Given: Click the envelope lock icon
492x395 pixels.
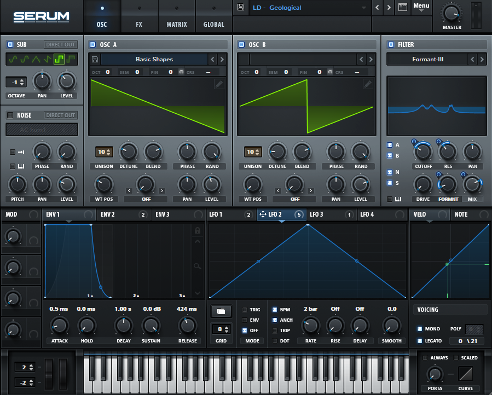Looking at the screenshot, I should [x=198, y=230].
